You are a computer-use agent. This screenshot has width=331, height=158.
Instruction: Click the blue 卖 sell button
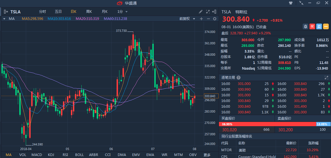click(319, 26)
